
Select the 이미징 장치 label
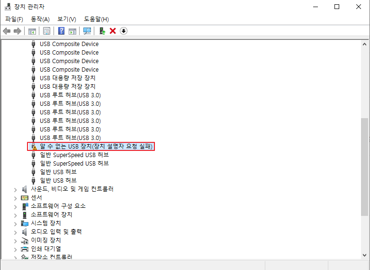46,240
